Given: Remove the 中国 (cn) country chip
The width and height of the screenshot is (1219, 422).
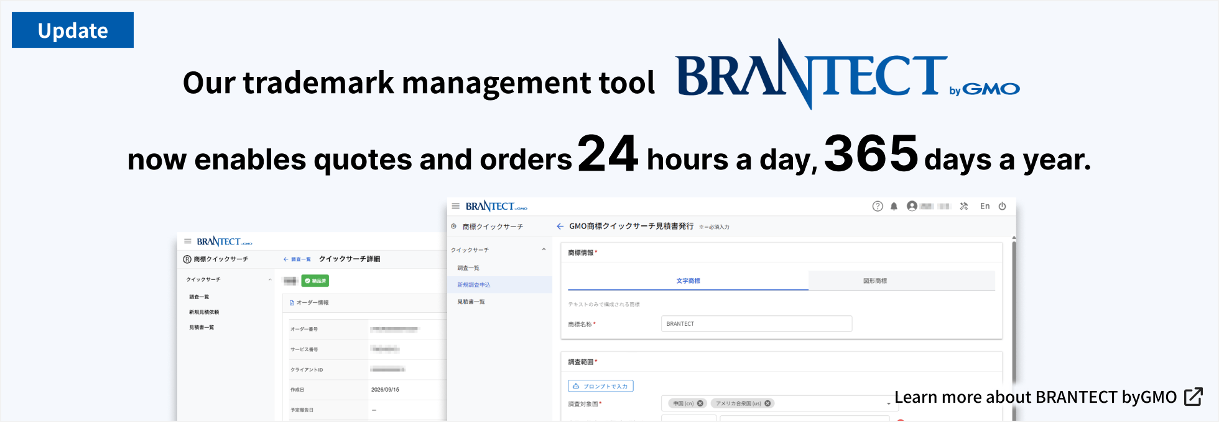Looking at the screenshot, I should [700, 403].
